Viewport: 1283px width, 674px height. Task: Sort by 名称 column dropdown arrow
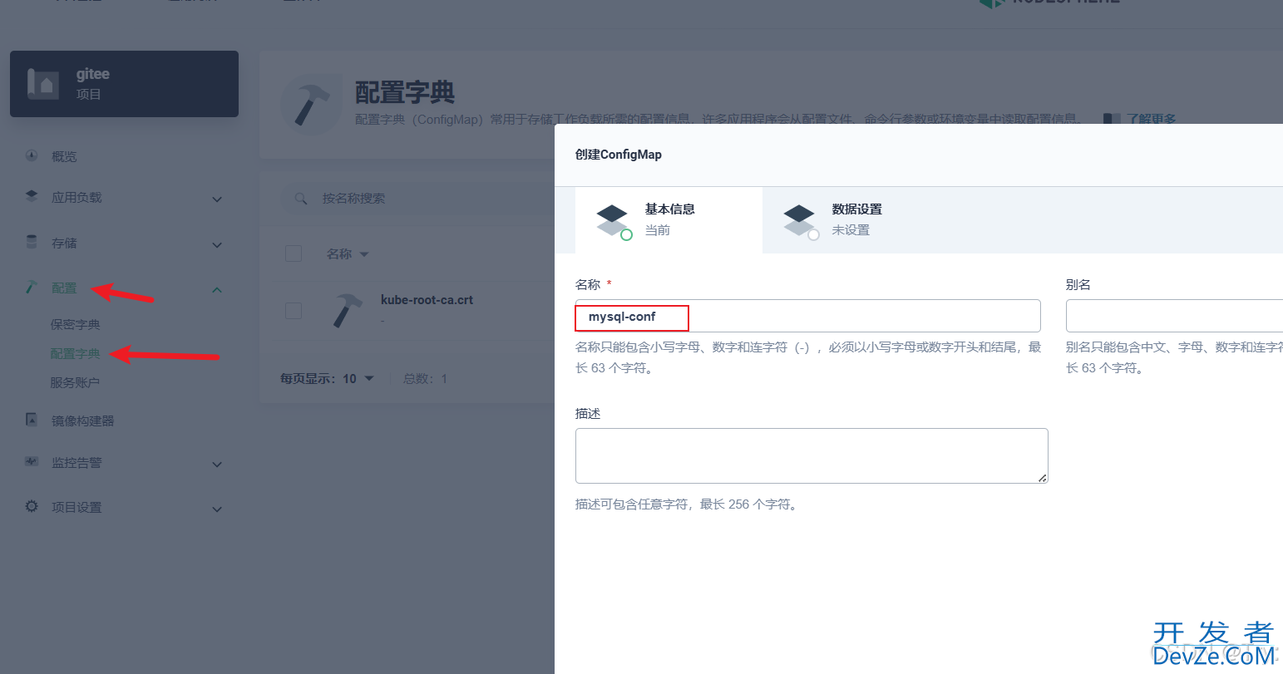click(x=364, y=254)
